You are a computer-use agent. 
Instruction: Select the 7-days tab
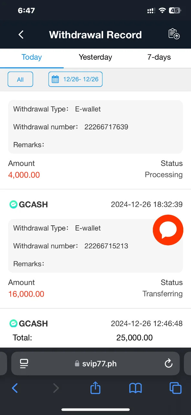[159, 57]
